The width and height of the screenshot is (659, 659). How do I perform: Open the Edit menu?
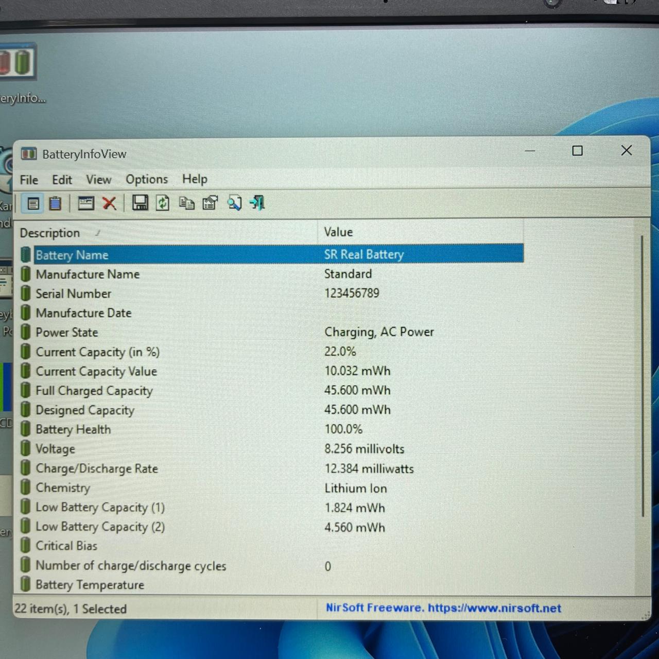coord(62,180)
